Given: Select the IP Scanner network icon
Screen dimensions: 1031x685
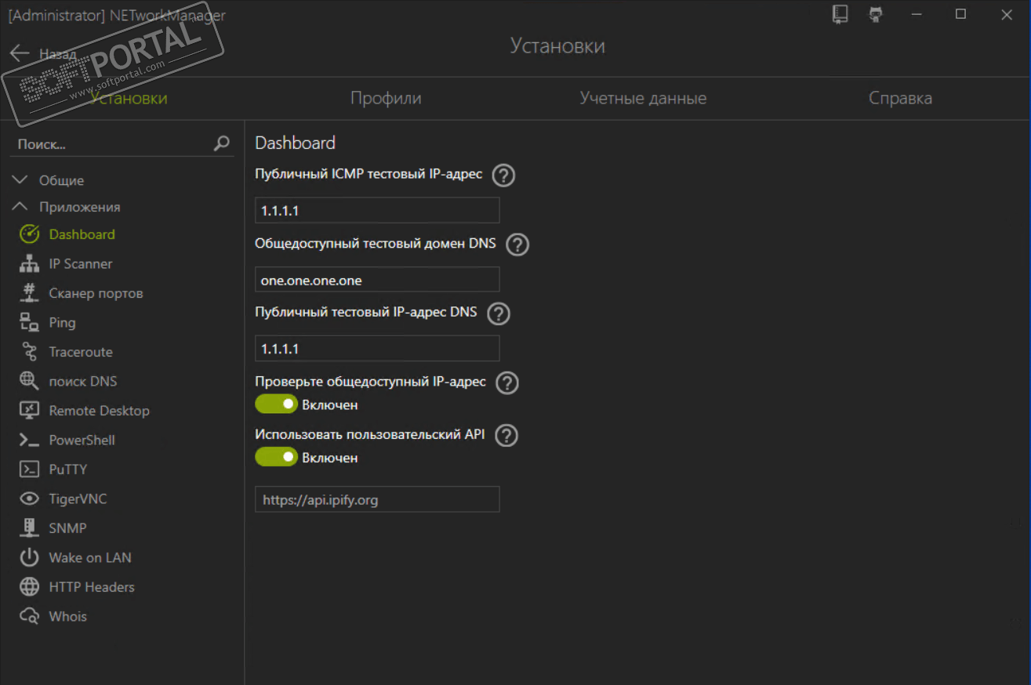Looking at the screenshot, I should (29, 263).
